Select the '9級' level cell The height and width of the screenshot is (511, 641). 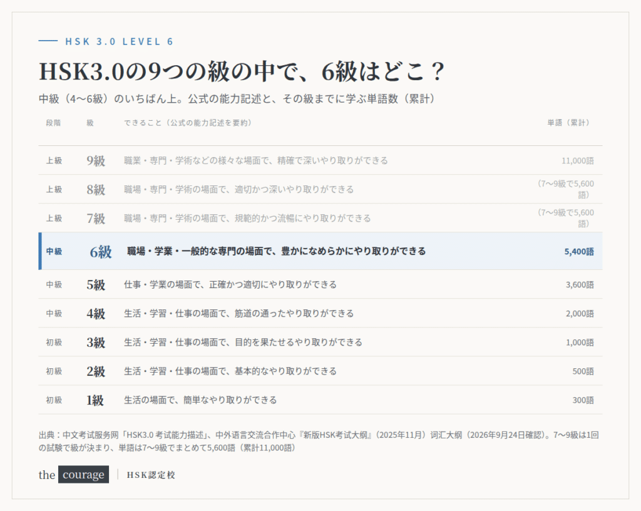(x=96, y=161)
